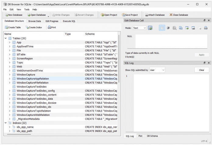The height and width of the screenshot is (145, 212).
Task: Open the Show SQL submitted by dropdown
Action: 157,70
